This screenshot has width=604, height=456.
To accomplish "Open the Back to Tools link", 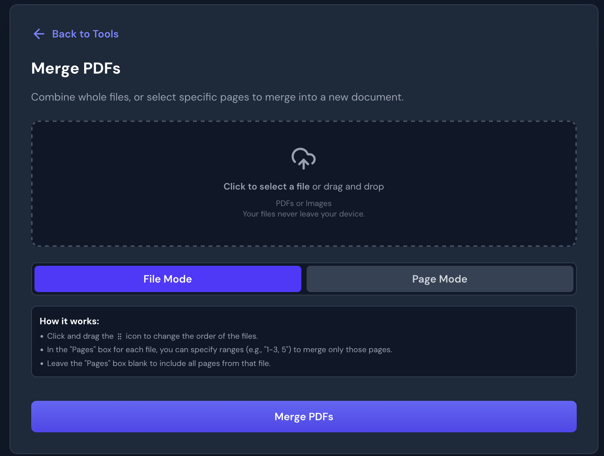I will pyautogui.click(x=85, y=34).
